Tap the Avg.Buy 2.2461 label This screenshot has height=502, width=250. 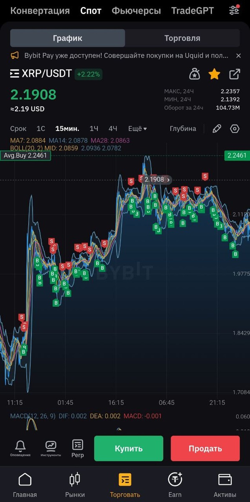26,156
